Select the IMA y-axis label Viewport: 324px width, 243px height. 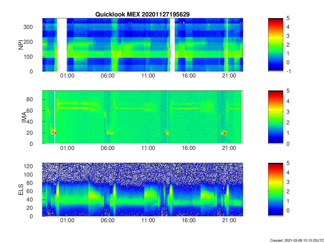click(24, 117)
